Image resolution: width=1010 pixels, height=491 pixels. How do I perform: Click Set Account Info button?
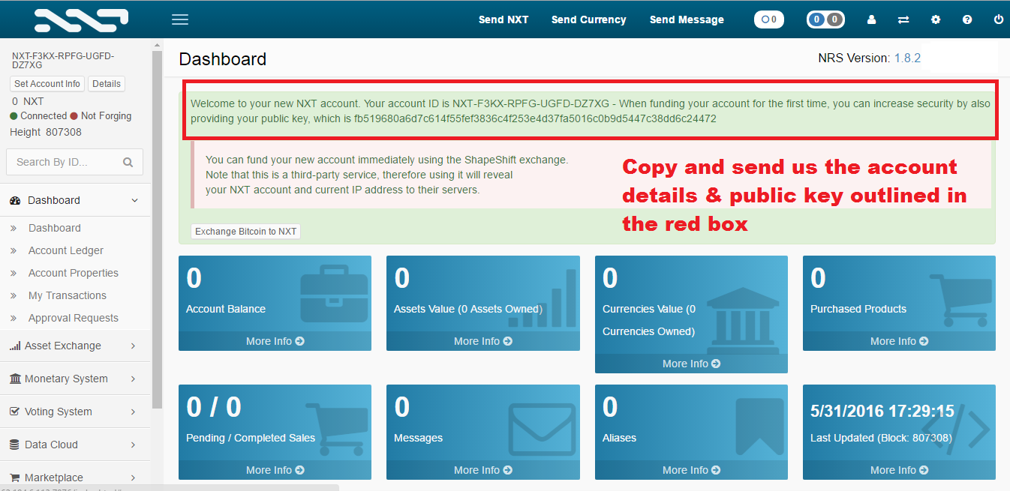tap(47, 84)
